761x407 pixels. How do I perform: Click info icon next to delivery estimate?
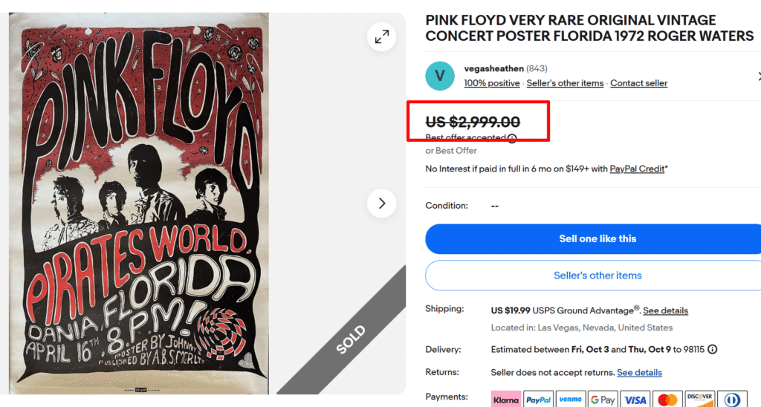pos(713,349)
